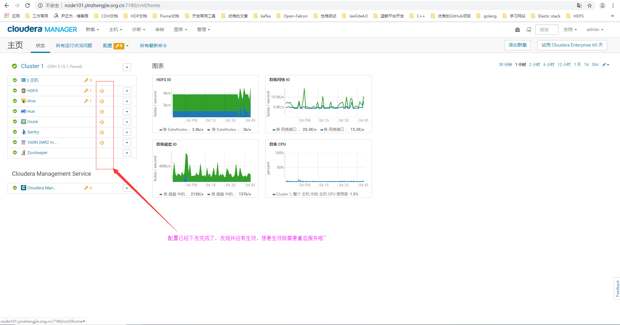Viewport: 620px width, 325px height.
Task: Open the 支持 menu
Action: point(570,29)
